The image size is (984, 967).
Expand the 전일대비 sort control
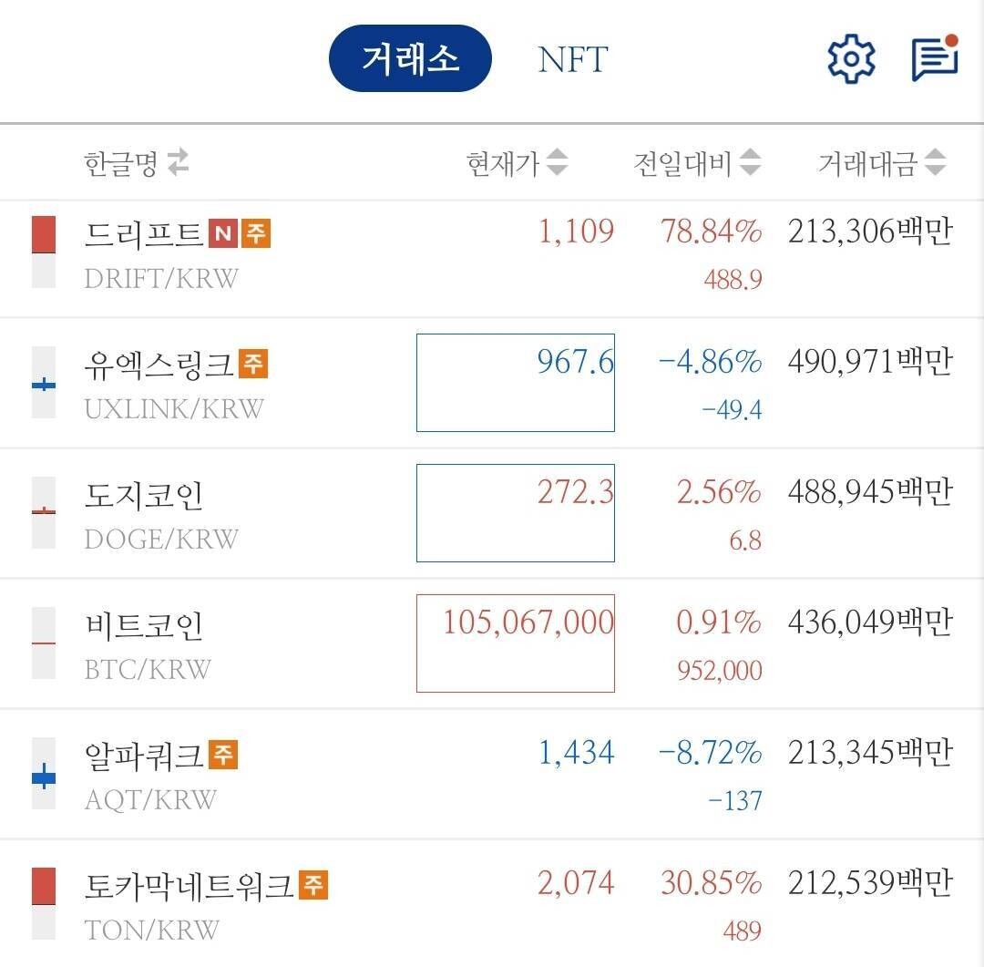[x=749, y=162]
